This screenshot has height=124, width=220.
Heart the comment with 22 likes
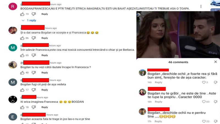click(204, 121)
